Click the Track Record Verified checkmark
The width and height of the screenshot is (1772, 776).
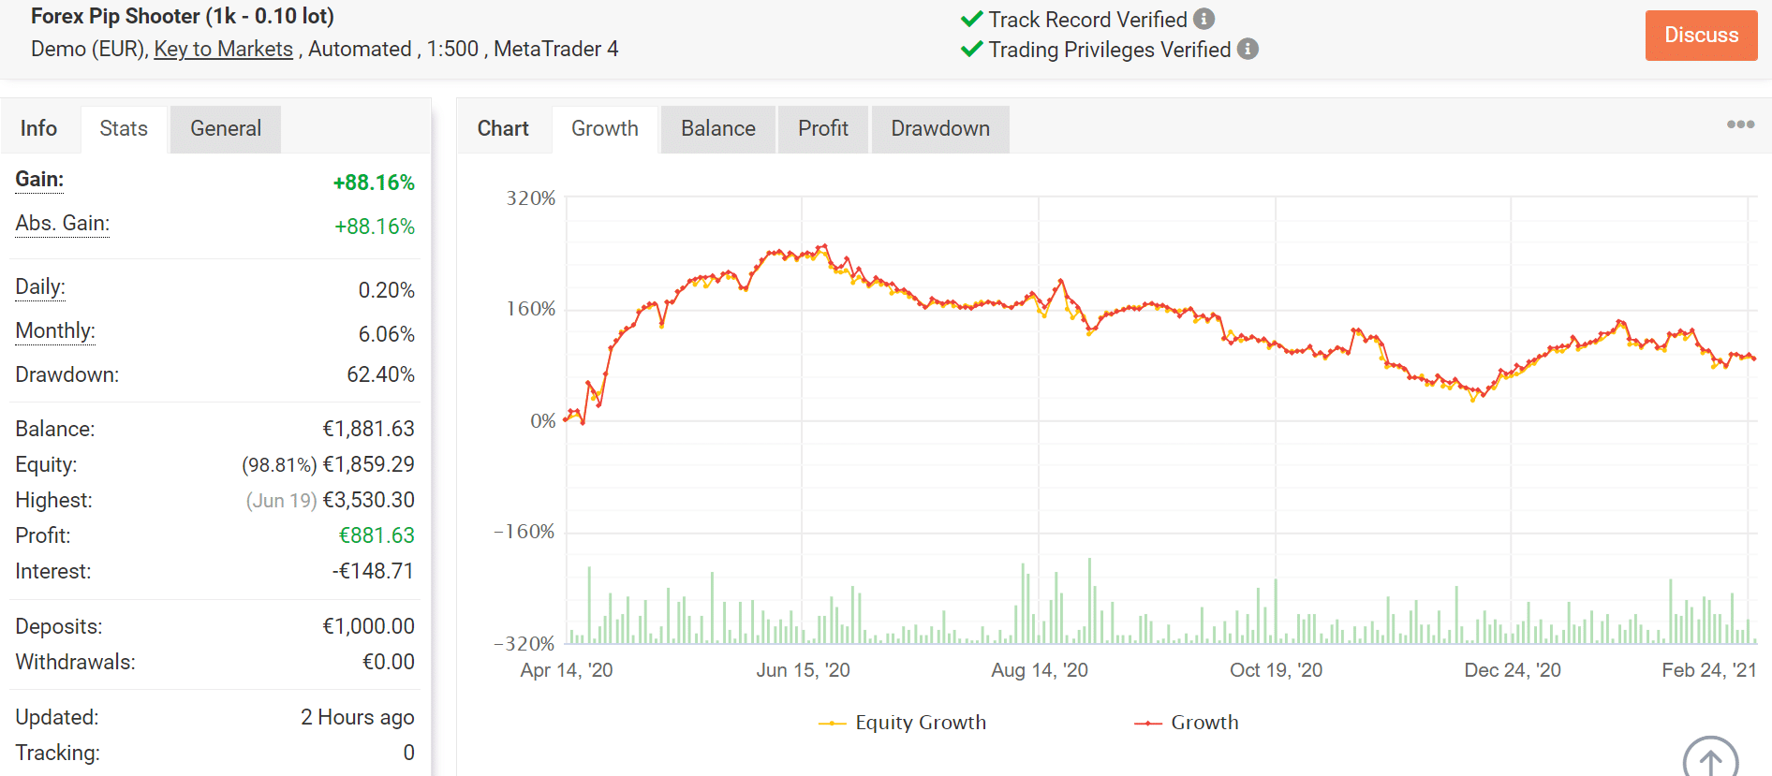[972, 19]
